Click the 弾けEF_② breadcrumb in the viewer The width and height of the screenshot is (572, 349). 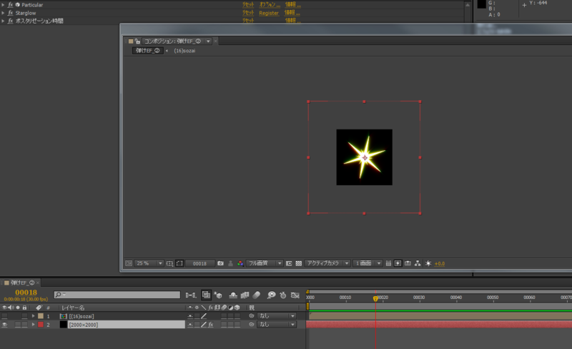coord(147,50)
